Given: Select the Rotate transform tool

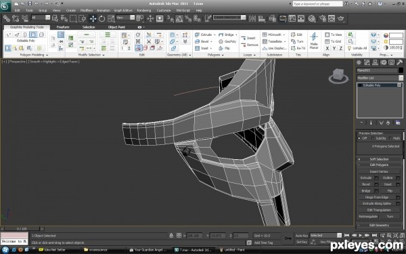Looking at the screenshot, I should tap(101, 18).
